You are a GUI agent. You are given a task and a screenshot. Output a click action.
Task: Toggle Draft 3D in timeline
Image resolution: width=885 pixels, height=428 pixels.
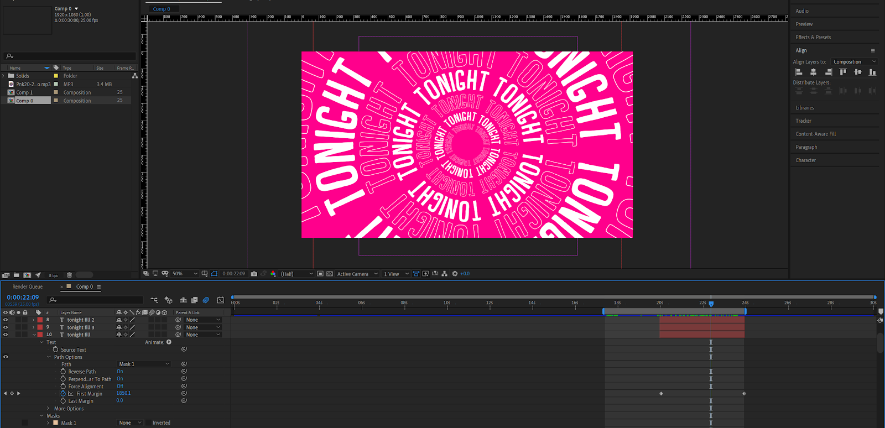pyautogui.click(x=169, y=300)
